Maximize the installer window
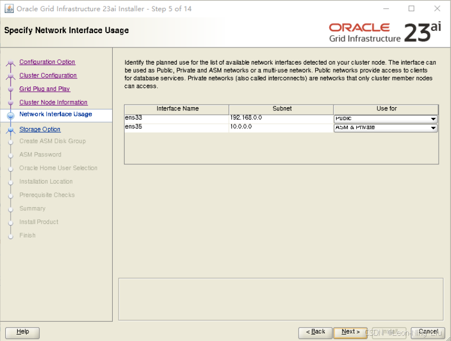Image resolution: width=451 pixels, height=341 pixels. tap(411, 9)
